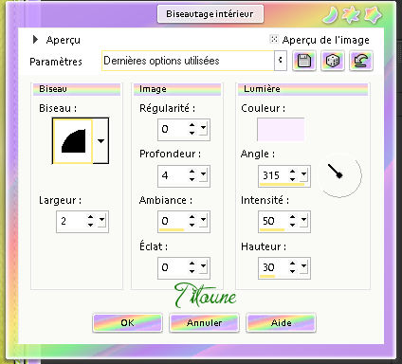The width and height of the screenshot is (402, 364).
Task: Toggle the Aperçu de l'image checkbox
Action: [274, 39]
